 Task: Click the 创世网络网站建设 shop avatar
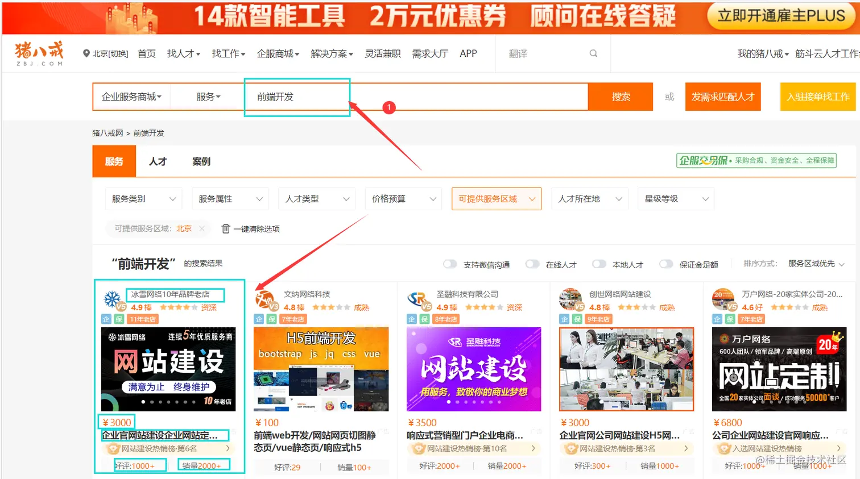click(570, 299)
